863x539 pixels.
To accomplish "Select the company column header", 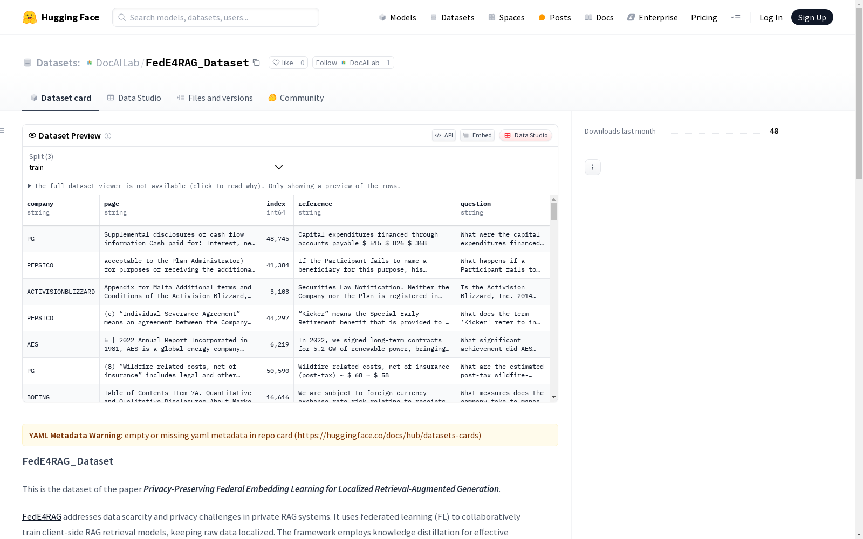I will click(61, 210).
